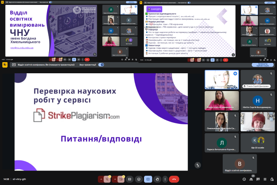Click the time '14:58' in bottom window
The height and width of the screenshot is (185, 277).
click(x=6, y=179)
